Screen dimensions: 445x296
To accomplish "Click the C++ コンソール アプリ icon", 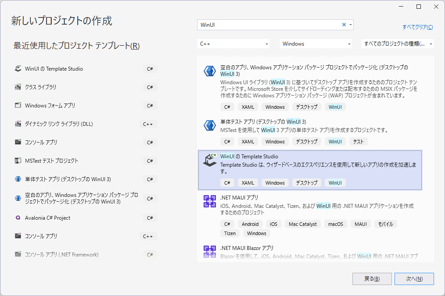I will [18, 236].
